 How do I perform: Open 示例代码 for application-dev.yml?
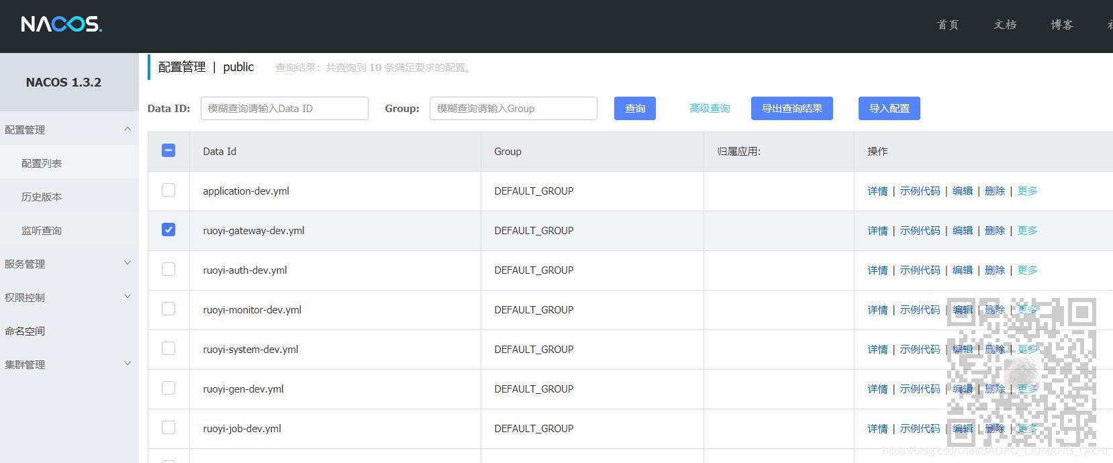[x=920, y=191]
